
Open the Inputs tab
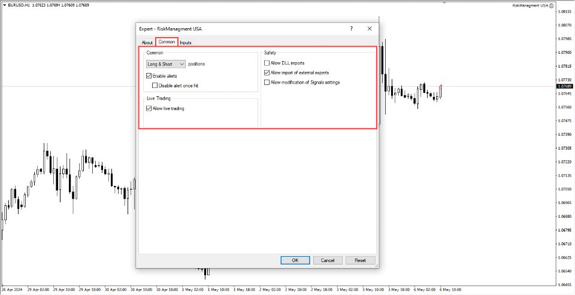pos(186,42)
